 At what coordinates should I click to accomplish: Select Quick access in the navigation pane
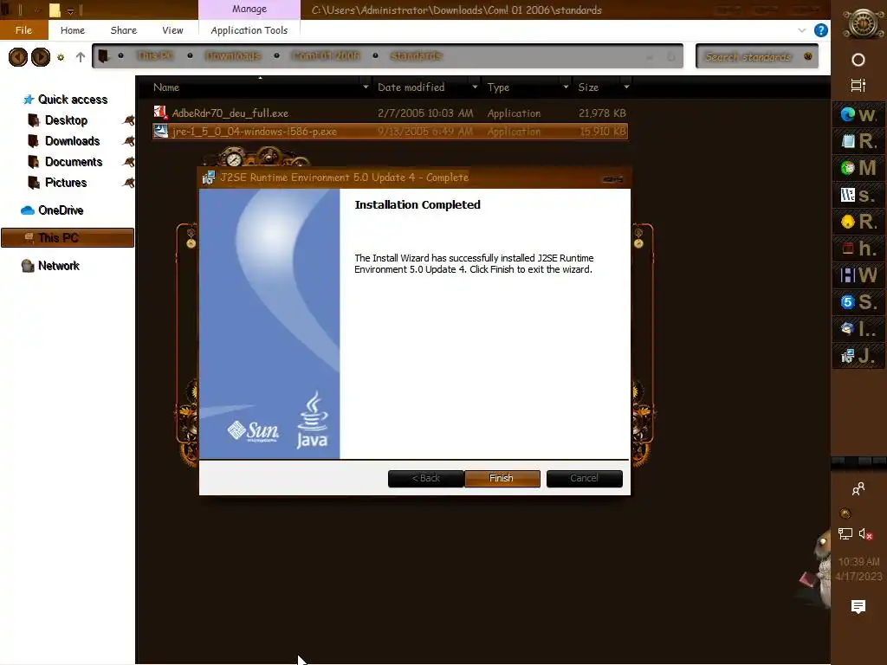[x=73, y=100]
